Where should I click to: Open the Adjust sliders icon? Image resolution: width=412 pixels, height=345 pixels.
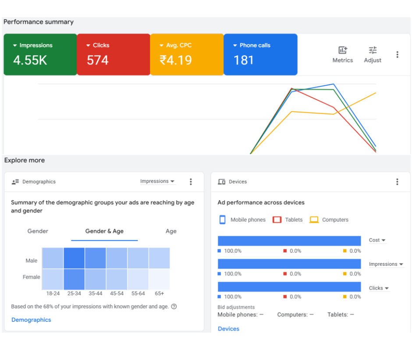(373, 50)
